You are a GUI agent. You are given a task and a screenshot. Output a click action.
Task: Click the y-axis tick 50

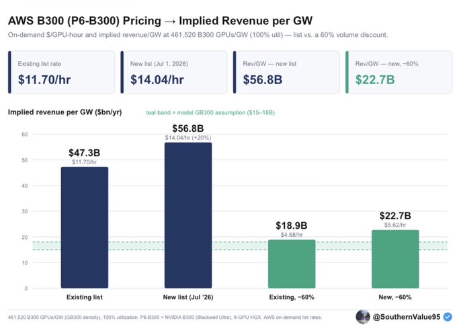click(24, 160)
